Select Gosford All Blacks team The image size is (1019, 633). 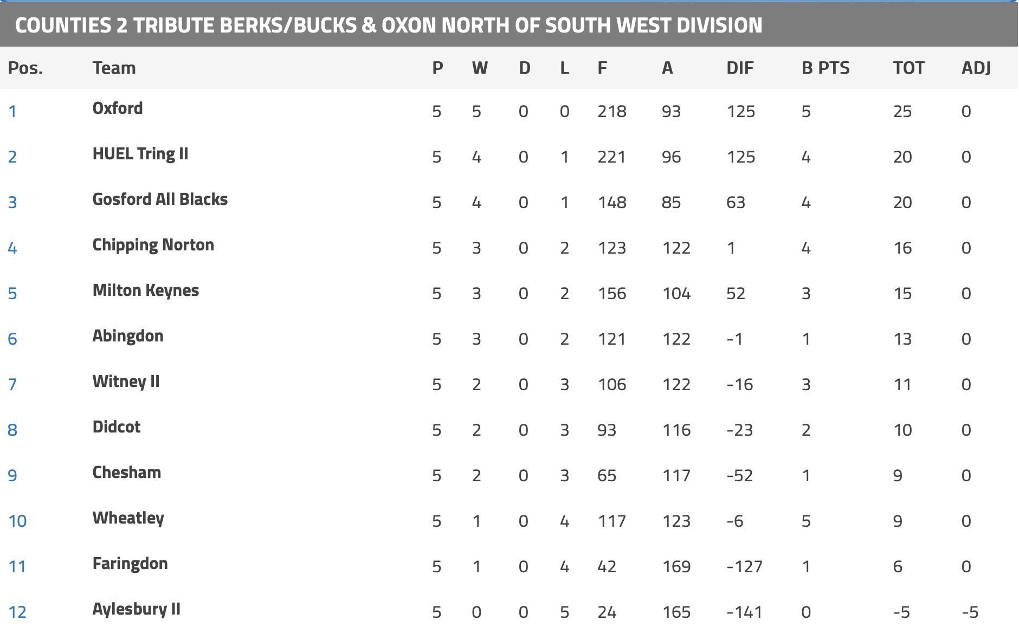coord(160,199)
